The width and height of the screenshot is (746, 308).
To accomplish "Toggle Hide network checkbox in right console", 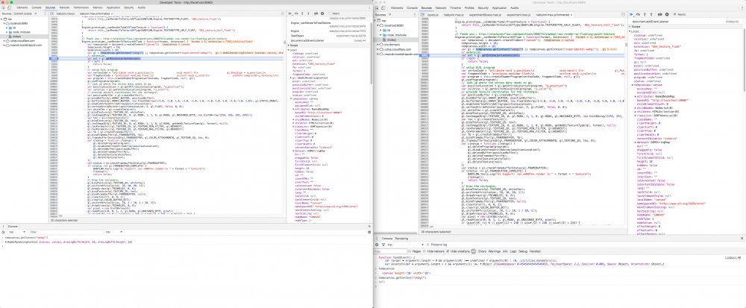I will [424, 251].
